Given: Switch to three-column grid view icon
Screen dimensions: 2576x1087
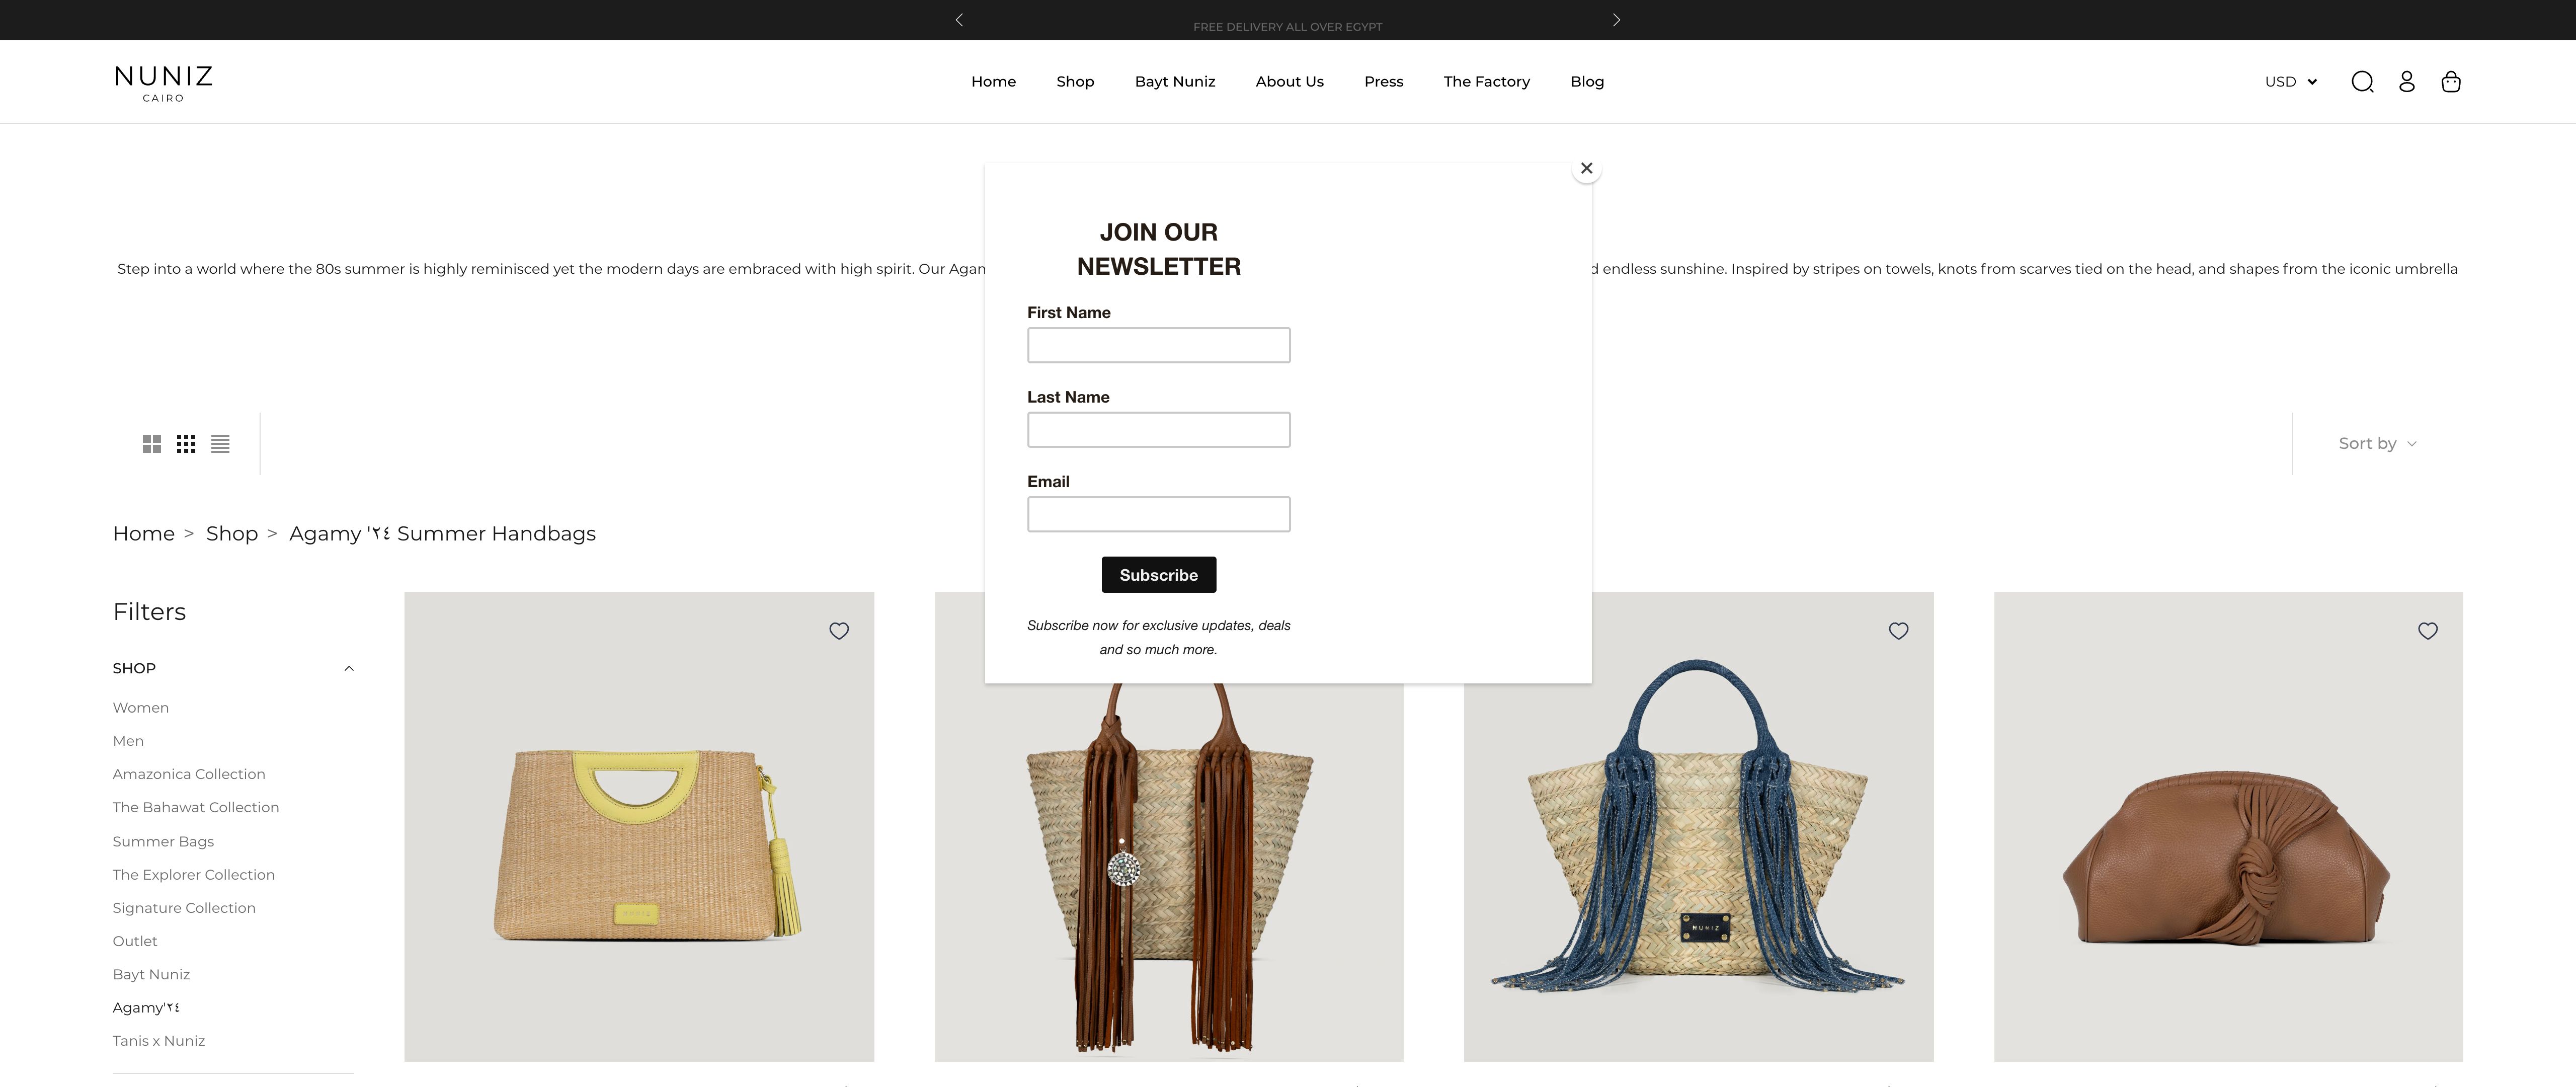Looking at the screenshot, I should (x=186, y=444).
